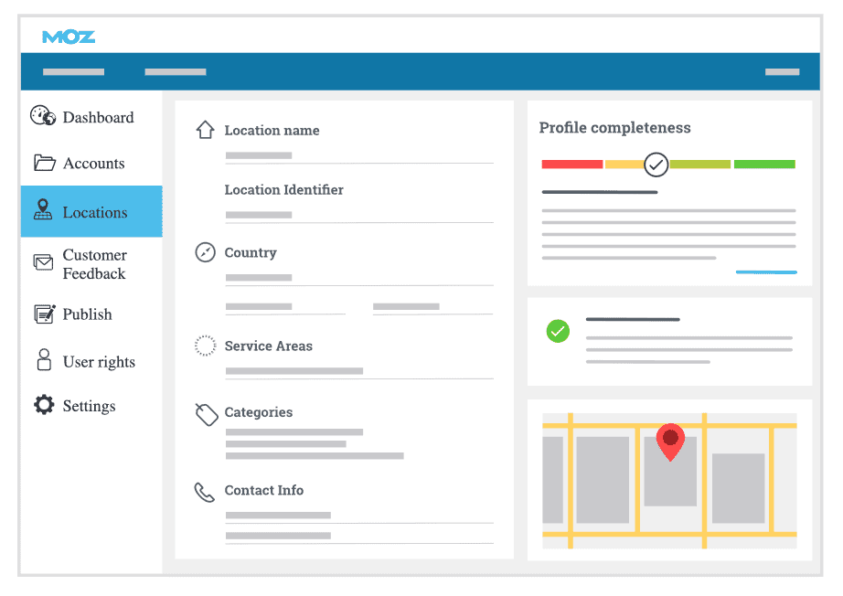The height and width of the screenshot is (596, 843).
Task: Click the Location Identifier input field
Action: click(x=358, y=215)
